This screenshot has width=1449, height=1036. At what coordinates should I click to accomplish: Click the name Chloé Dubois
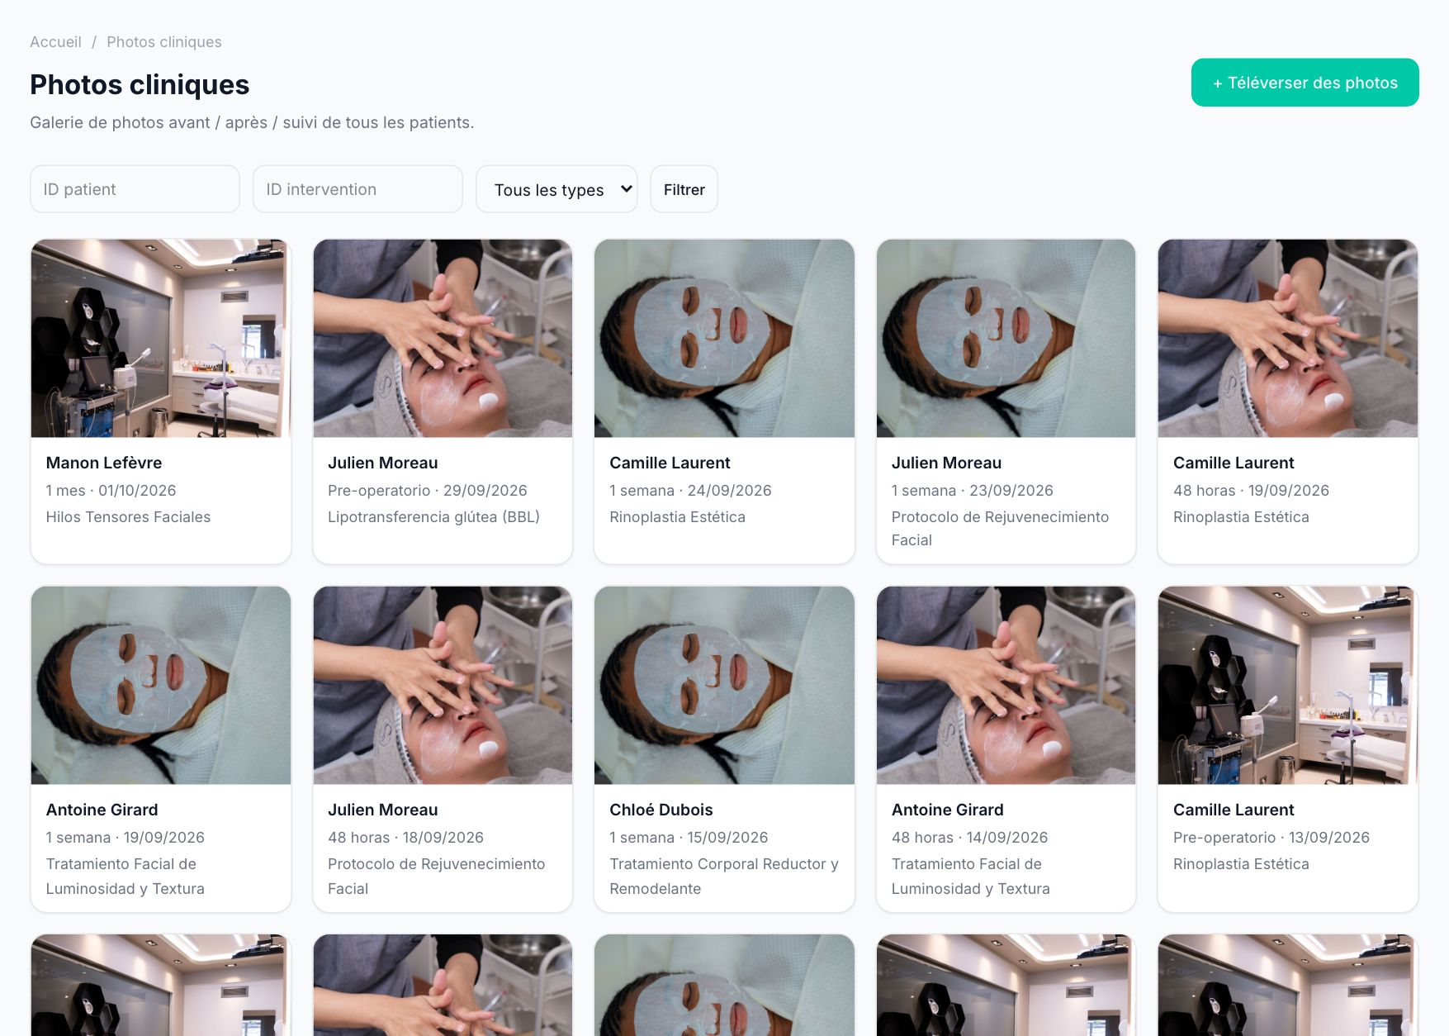pyautogui.click(x=661, y=810)
